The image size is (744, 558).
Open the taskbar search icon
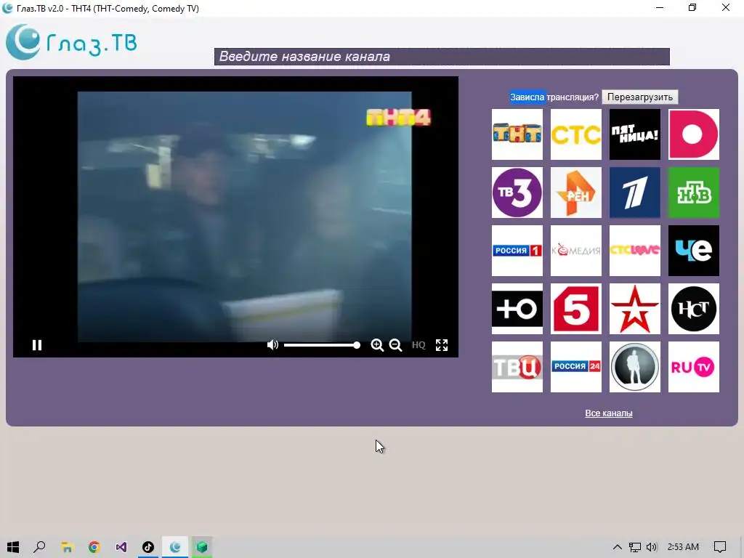coord(39,547)
